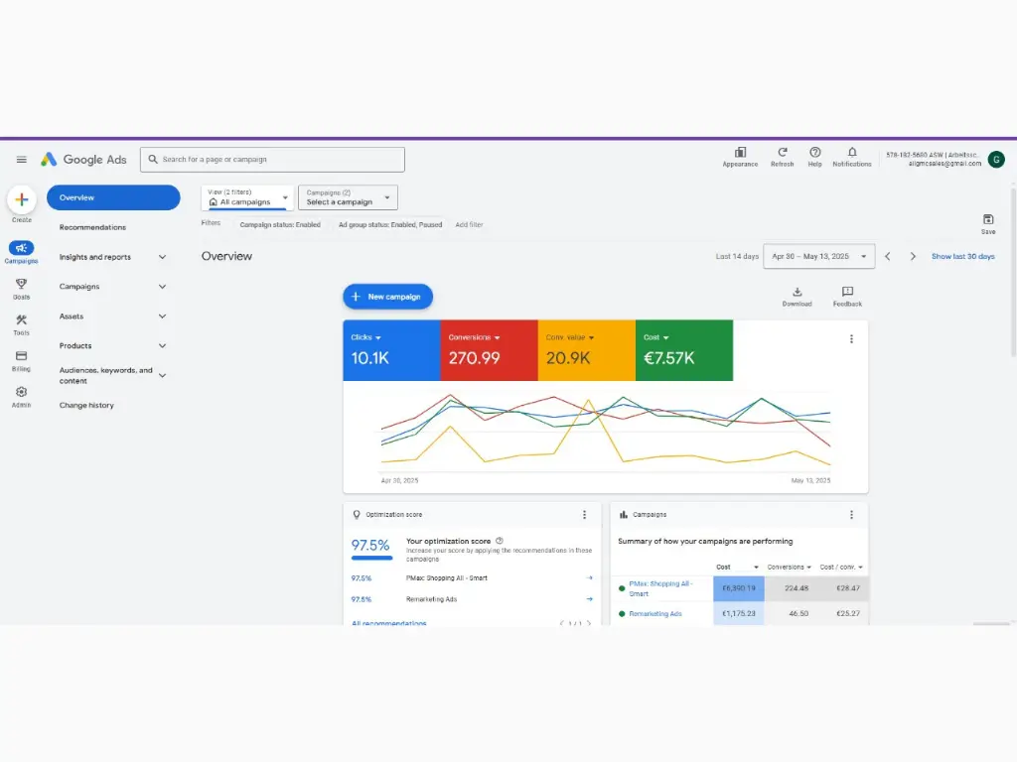Select the Campaigns megaphone icon in the left rail
This screenshot has width=1017, height=762.
pos(22,248)
